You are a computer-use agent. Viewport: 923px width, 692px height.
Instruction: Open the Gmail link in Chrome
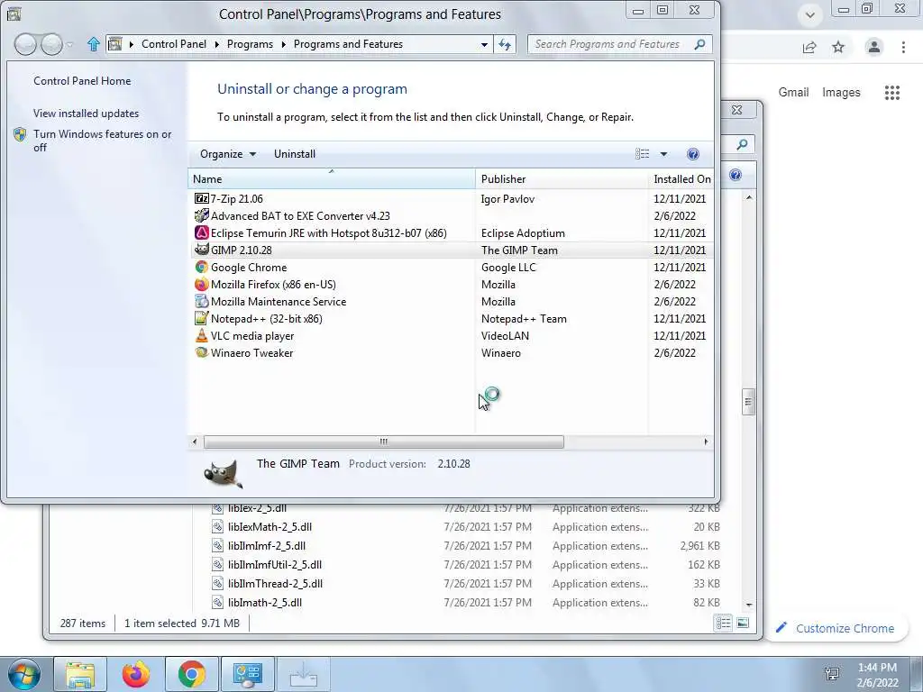(x=793, y=93)
